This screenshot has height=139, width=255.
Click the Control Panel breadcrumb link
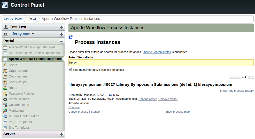13,19
